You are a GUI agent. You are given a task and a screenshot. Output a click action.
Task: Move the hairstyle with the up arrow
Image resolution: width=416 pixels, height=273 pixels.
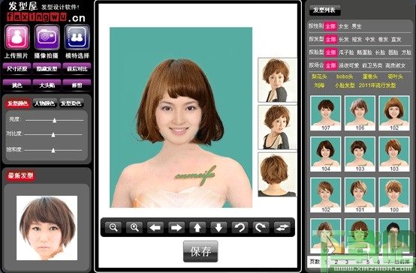pos(197,227)
